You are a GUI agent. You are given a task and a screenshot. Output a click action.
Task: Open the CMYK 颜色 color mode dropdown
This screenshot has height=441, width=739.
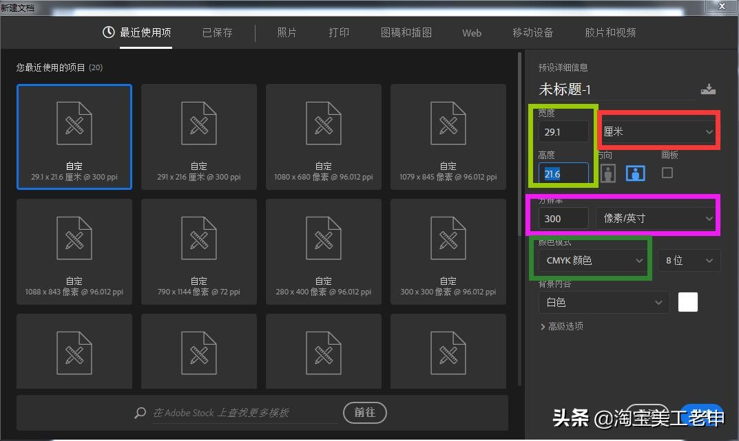click(591, 259)
